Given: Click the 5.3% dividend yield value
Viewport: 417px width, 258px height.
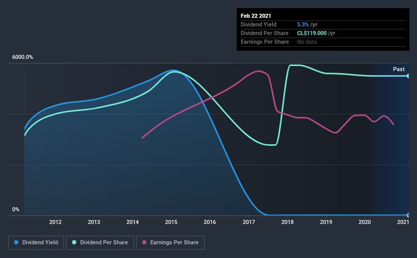Looking at the screenshot, I should [x=303, y=24].
